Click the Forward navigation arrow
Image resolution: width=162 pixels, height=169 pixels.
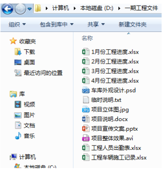coord(21,9)
